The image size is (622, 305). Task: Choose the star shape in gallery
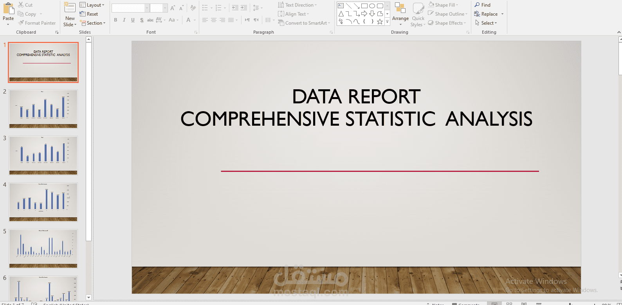[x=380, y=22]
